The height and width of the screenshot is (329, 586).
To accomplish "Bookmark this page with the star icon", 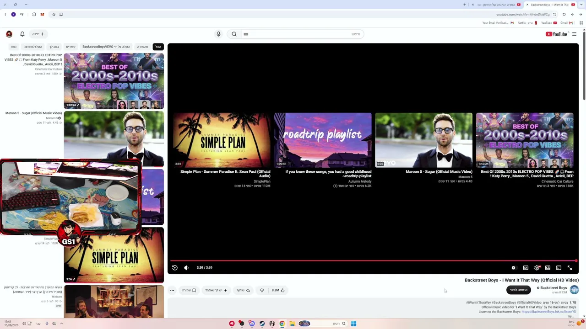I will 54,14.
